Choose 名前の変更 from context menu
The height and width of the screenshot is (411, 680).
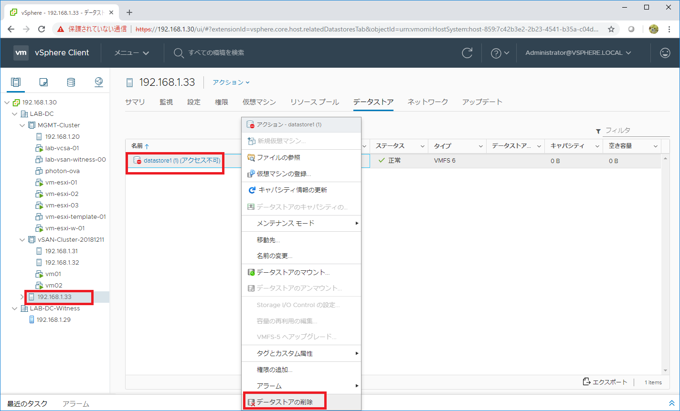click(302, 256)
